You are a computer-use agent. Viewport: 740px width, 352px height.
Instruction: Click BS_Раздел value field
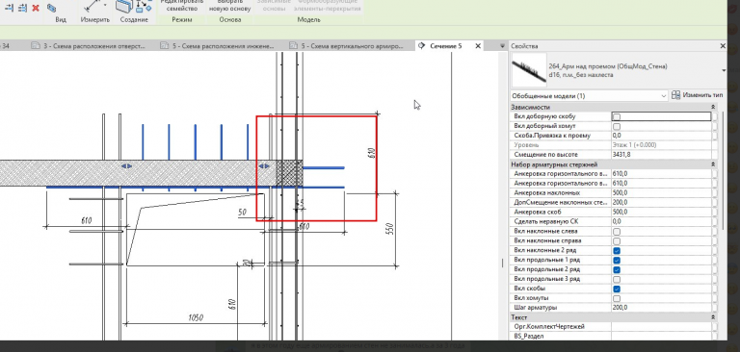click(x=661, y=337)
